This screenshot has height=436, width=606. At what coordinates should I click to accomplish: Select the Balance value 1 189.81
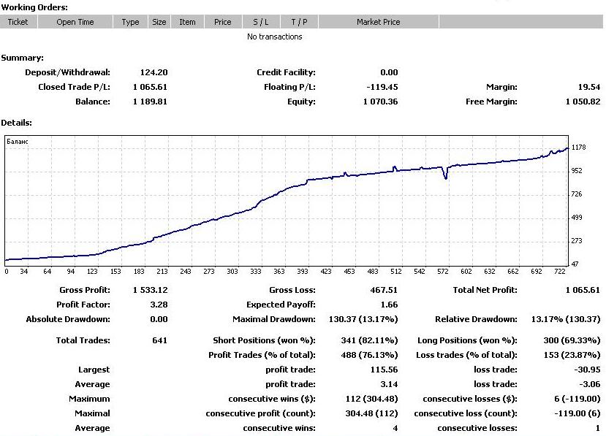tap(150, 102)
